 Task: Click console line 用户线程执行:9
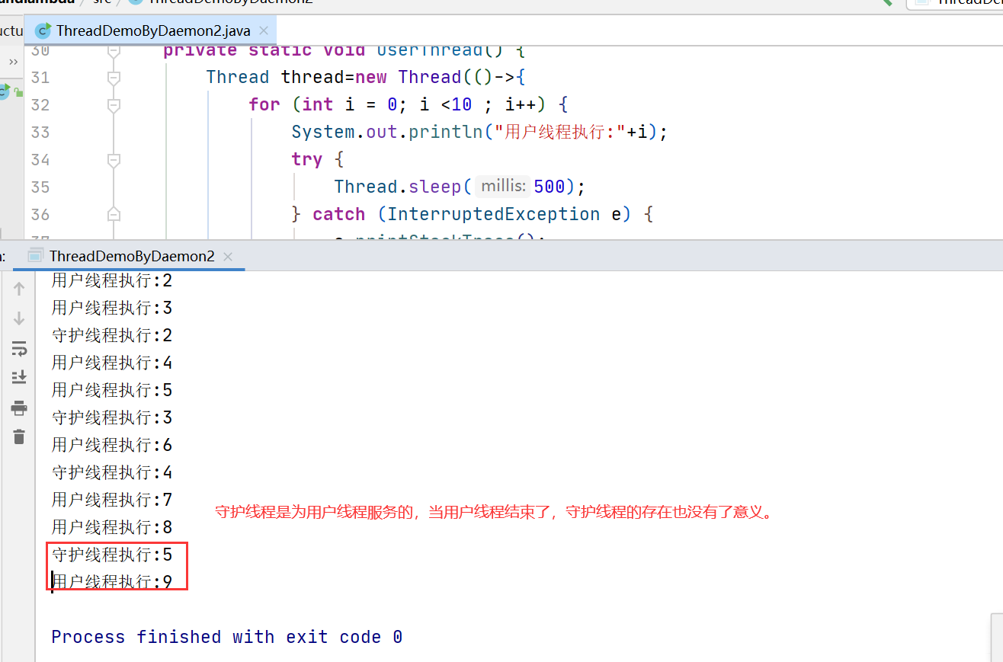(x=112, y=582)
